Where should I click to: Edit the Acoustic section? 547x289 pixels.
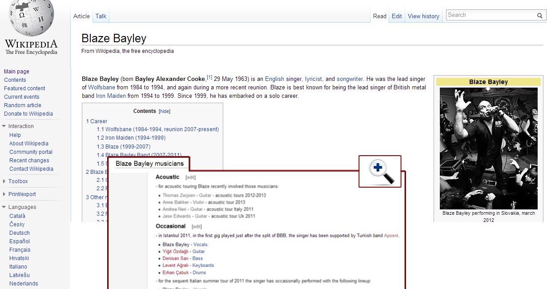[x=190, y=177]
